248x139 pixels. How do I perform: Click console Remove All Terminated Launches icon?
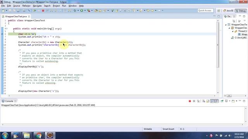(198, 101)
